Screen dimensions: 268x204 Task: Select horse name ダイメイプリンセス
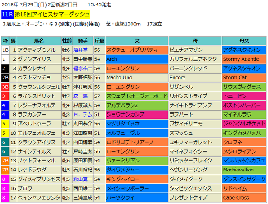[39, 179]
